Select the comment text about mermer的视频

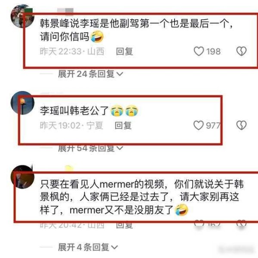tap(141, 197)
